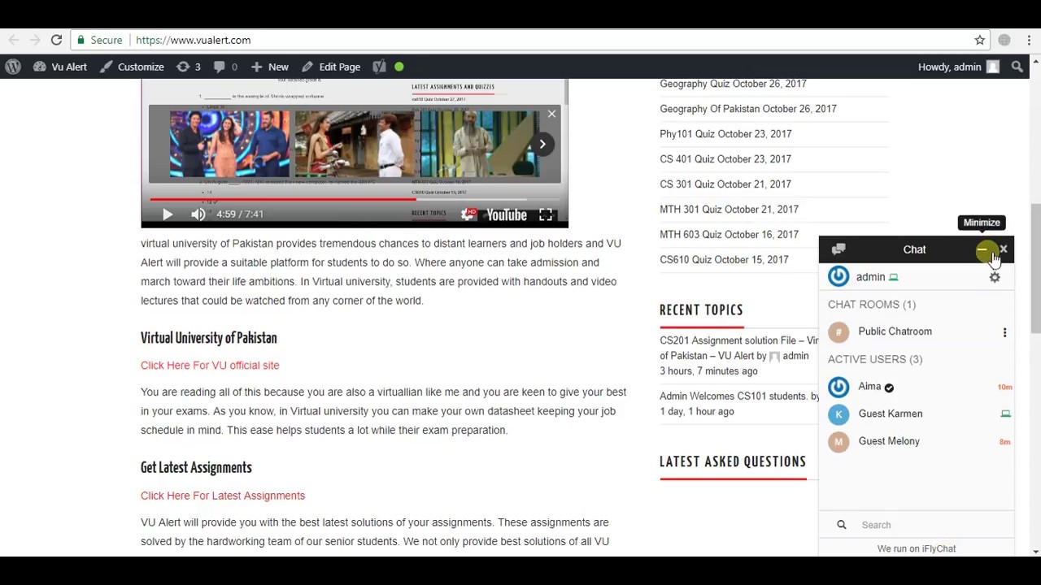Open CS201 Assignment solution recent topic
The width and height of the screenshot is (1041, 585).
tap(738, 348)
